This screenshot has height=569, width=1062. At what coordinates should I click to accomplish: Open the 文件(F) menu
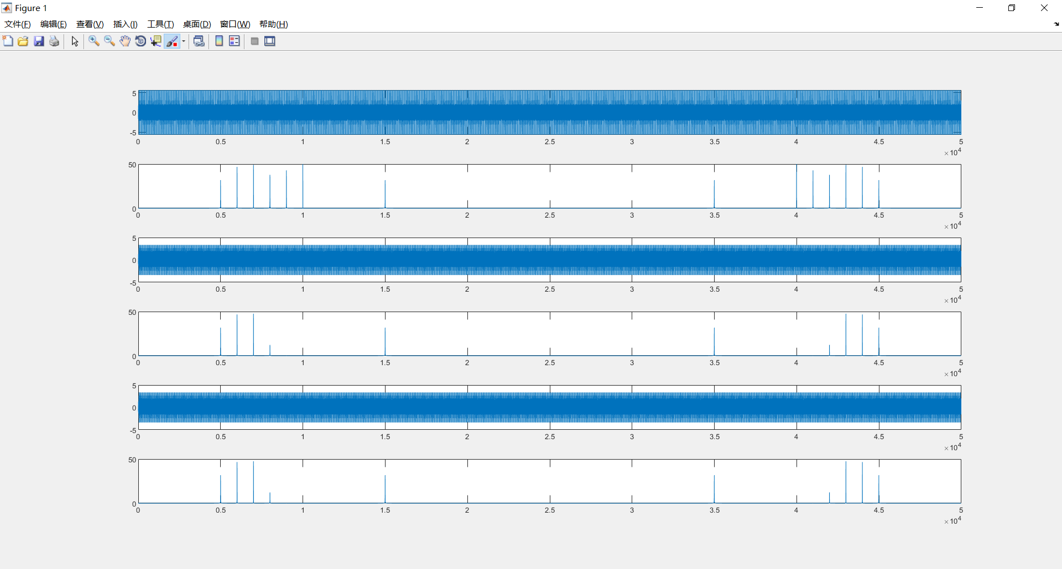(17, 24)
